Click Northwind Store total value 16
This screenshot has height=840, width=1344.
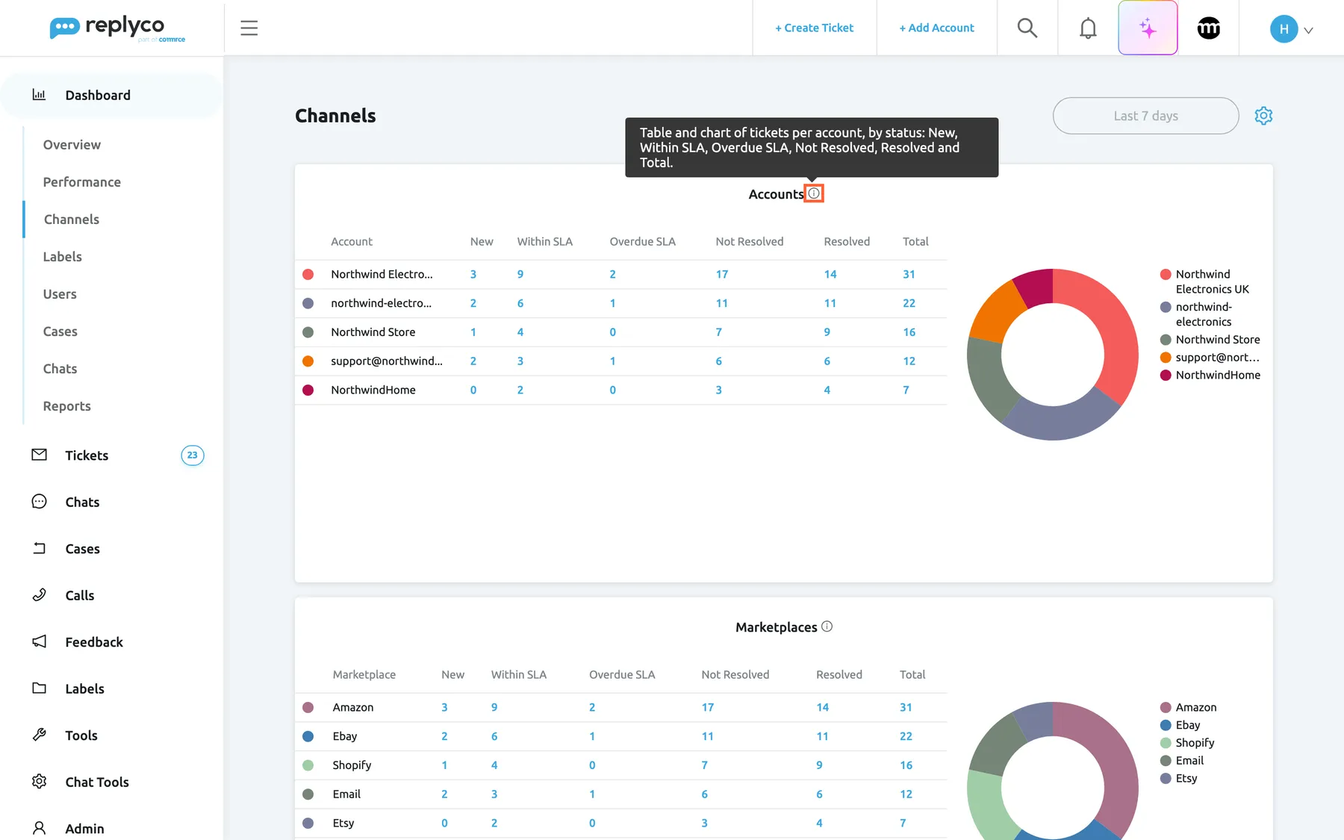tap(909, 332)
